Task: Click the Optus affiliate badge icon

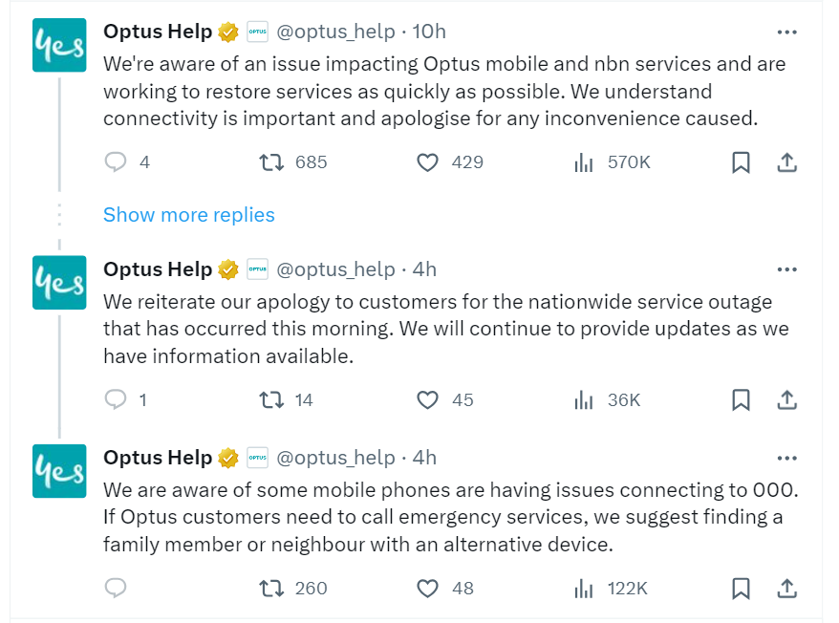Action: (x=257, y=31)
